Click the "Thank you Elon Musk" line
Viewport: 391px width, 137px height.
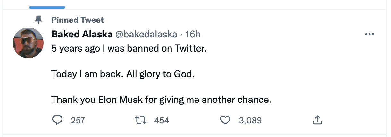point(161,100)
